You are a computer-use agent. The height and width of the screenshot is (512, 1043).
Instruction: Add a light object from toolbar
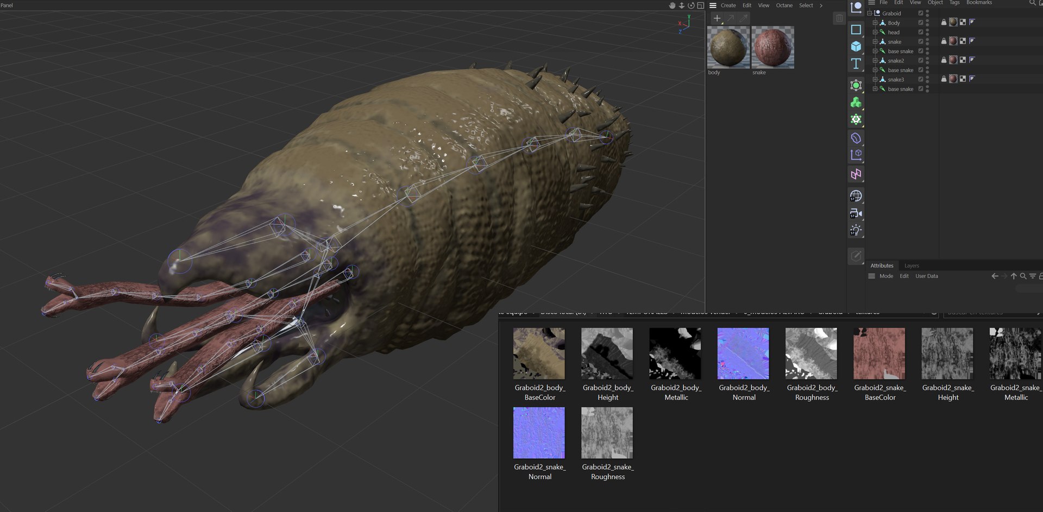[856, 231]
